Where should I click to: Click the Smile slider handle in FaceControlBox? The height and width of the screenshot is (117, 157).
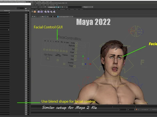pos(77,43)
